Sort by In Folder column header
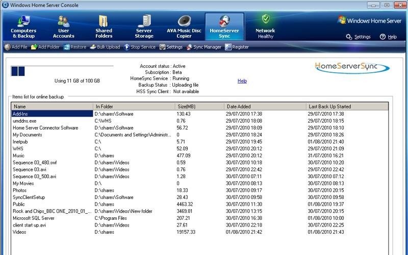This screenshot has width=408, height=255. click(134, 106)
